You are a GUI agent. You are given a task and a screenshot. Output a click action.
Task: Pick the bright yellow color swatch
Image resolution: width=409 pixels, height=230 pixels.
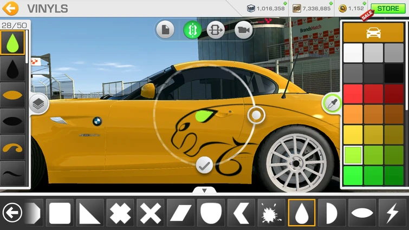353,135
